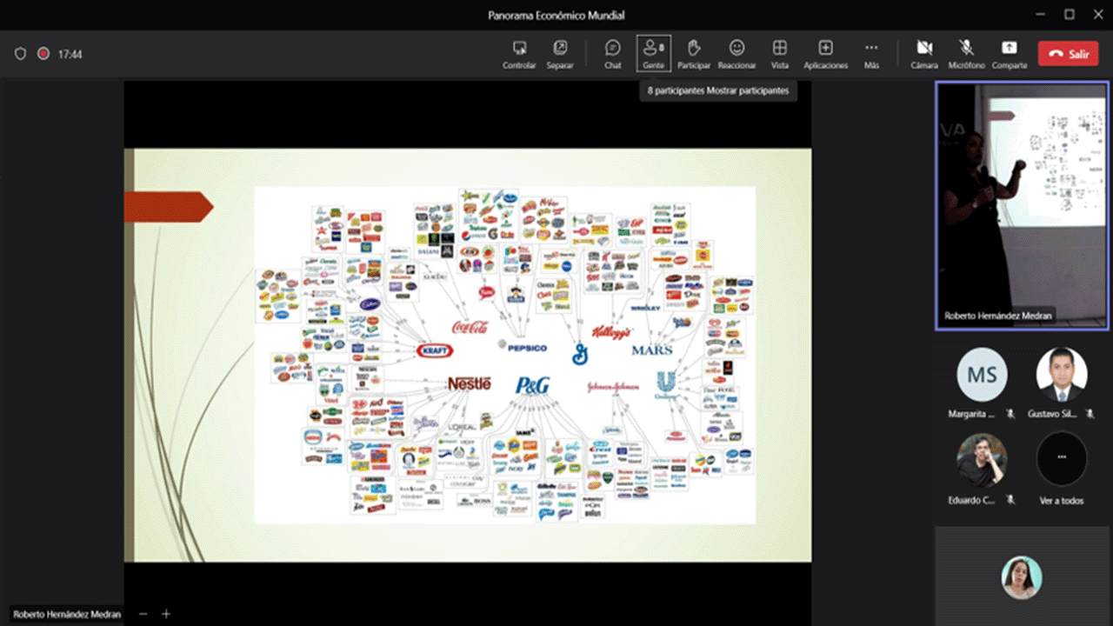The height and width of the screenshot is (626, 1113).
Task: Change layout with Vista button
Action: coord(780,54)
